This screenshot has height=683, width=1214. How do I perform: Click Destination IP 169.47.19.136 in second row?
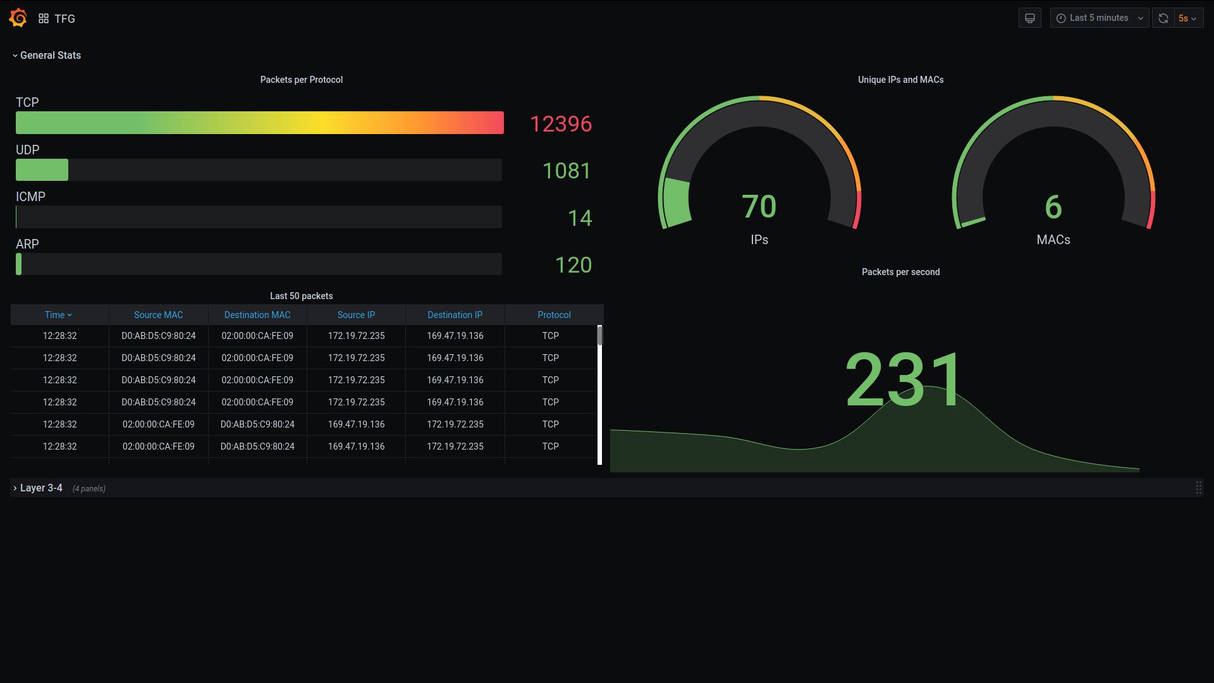tap(455, 358)
